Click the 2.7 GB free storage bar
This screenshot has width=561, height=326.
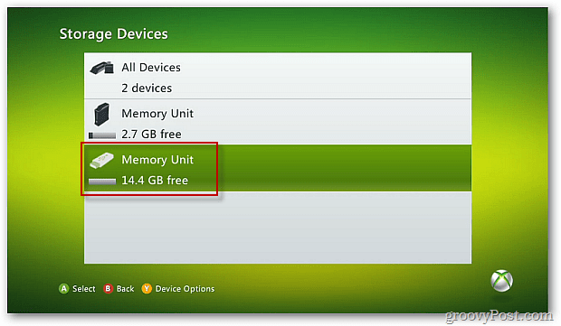102,135
